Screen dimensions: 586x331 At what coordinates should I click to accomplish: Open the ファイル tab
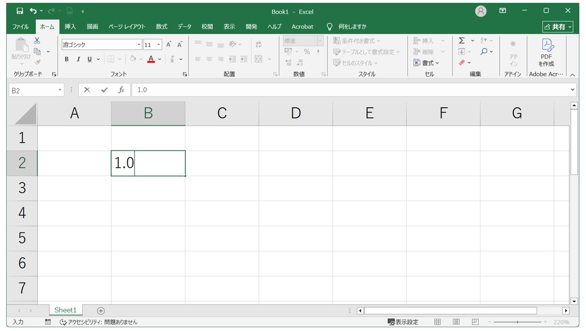tap(20, 27)
